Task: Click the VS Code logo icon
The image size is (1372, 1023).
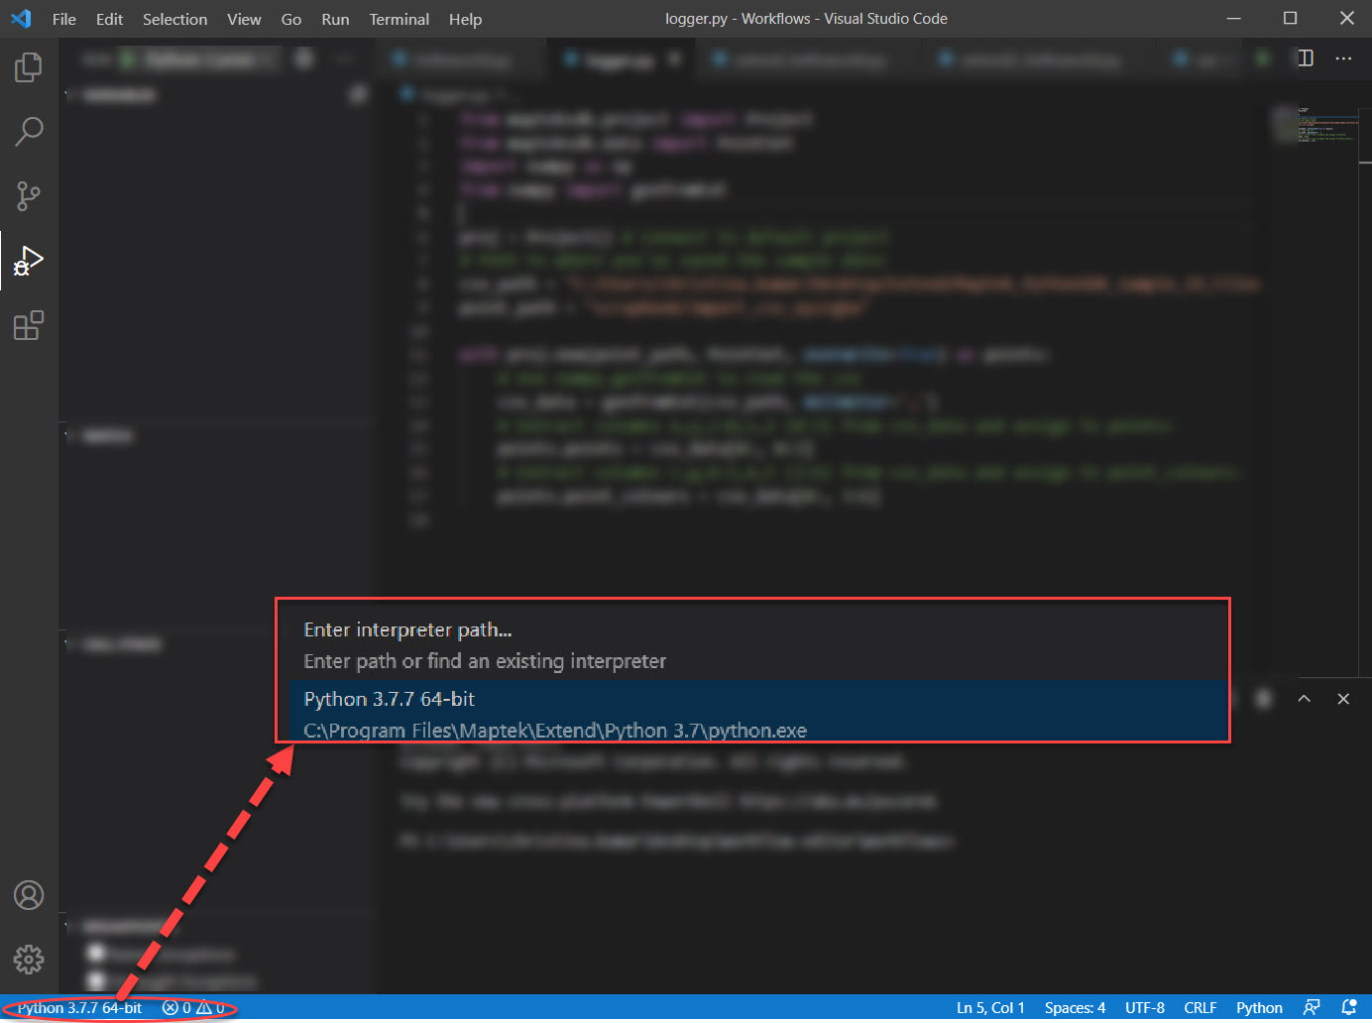Action: [x=21, y=19]
